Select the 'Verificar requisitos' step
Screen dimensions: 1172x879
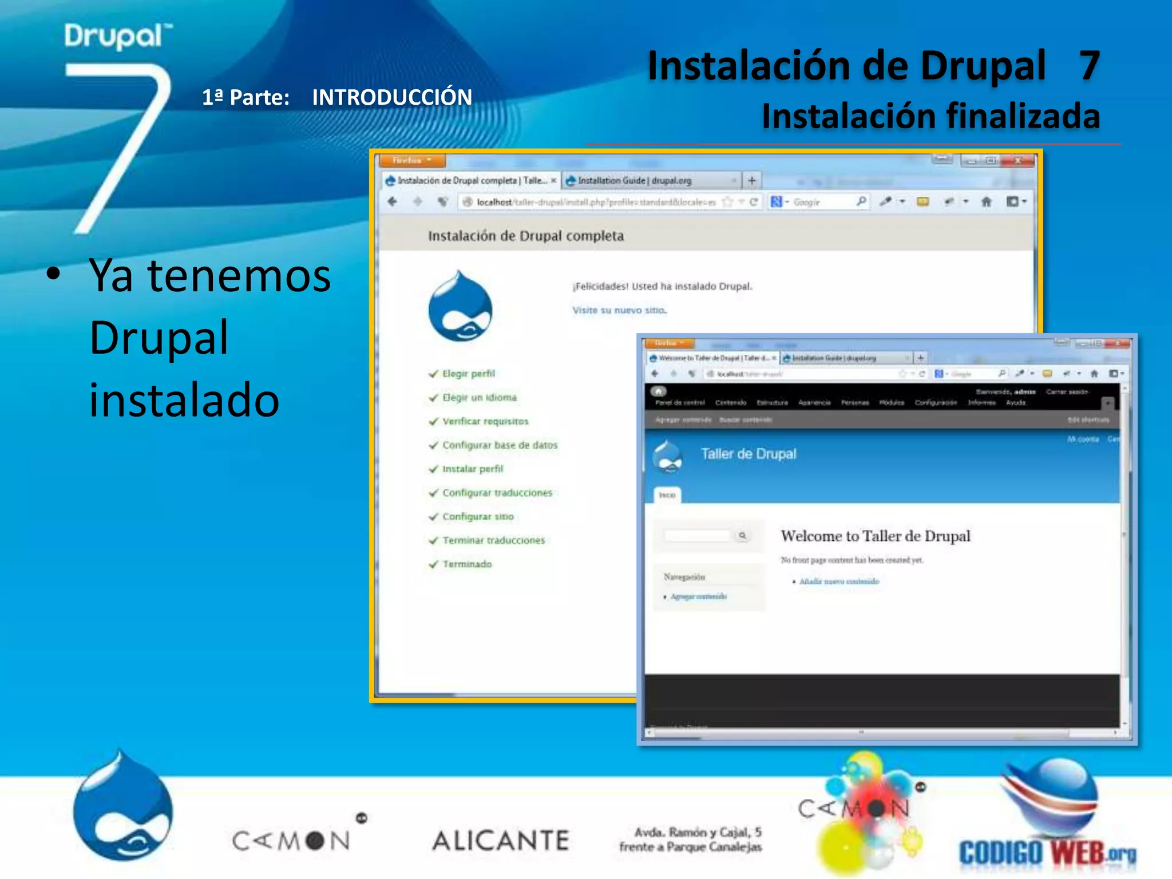tap(485, 422)
